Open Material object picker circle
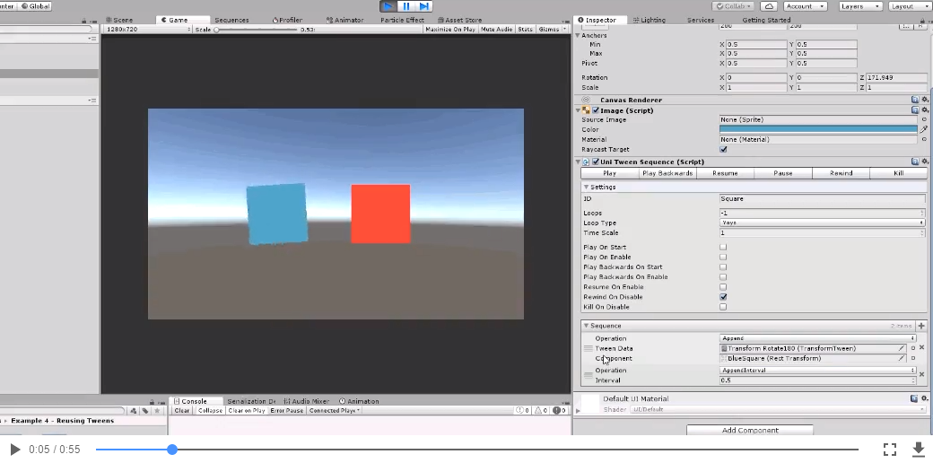 (x=924, y=139)
